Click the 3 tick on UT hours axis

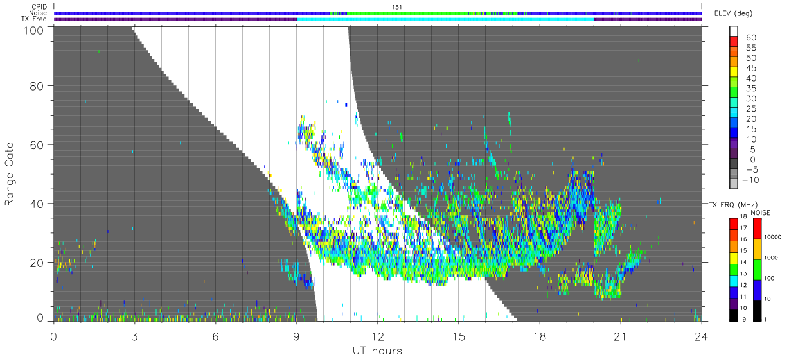tap(134, 336)
